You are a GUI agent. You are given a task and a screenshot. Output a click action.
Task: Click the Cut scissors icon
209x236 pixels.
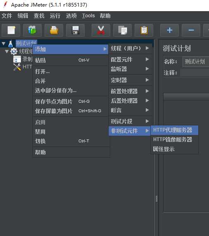pos(101,30)
